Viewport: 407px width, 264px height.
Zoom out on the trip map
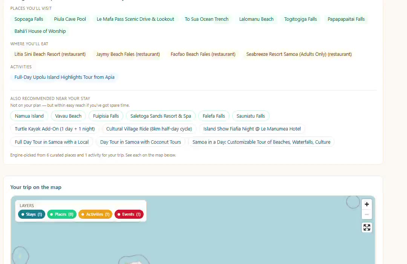pos(367,214)
